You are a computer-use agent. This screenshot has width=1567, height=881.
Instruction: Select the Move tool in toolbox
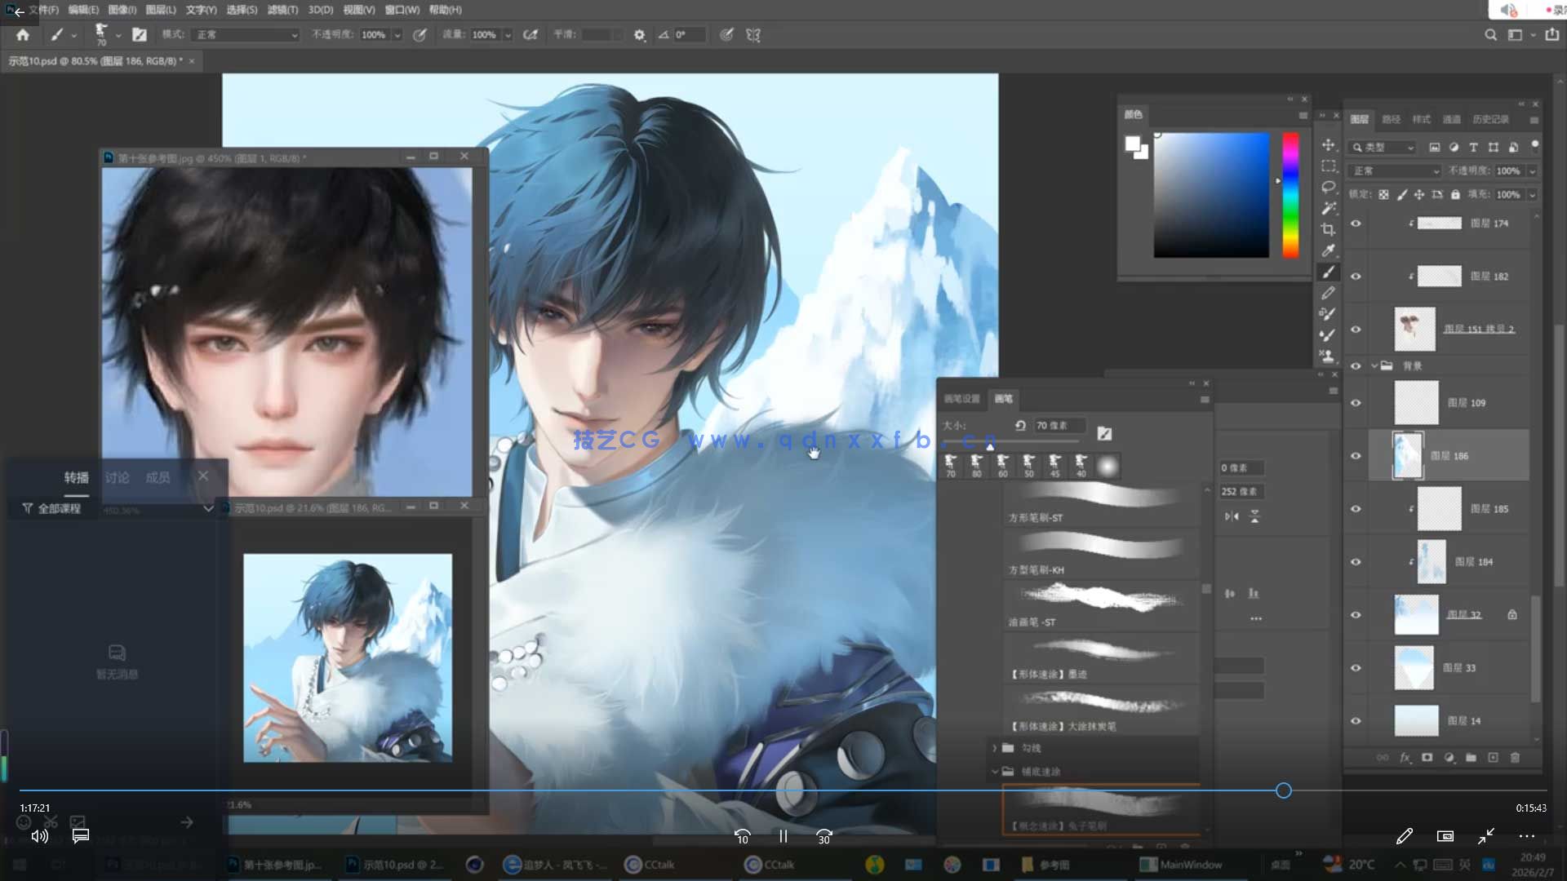1329,145
